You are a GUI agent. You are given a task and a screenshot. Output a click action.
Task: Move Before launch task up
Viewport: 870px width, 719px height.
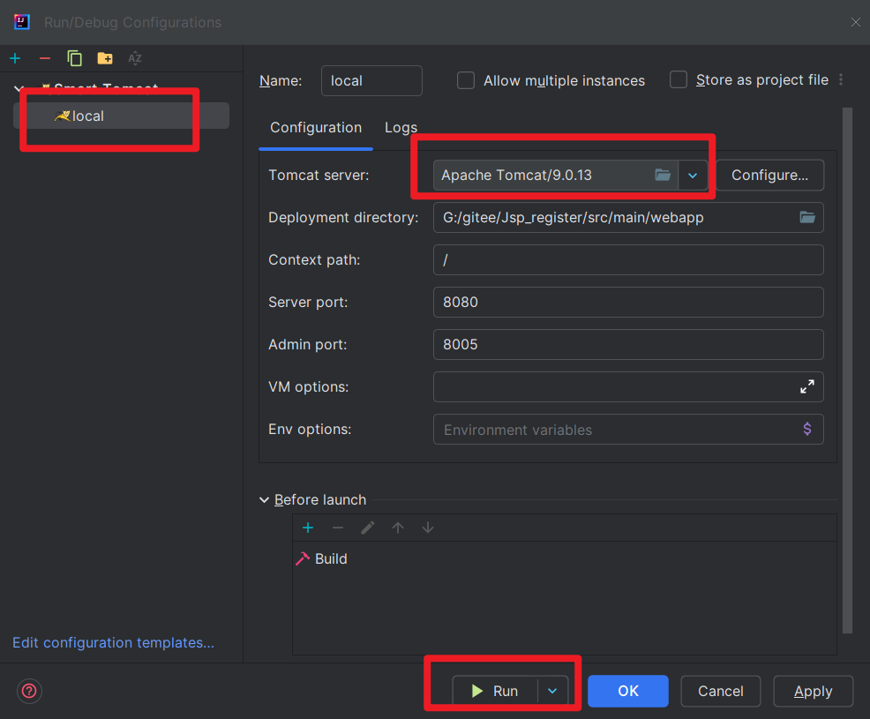click(x=398, y=528)
